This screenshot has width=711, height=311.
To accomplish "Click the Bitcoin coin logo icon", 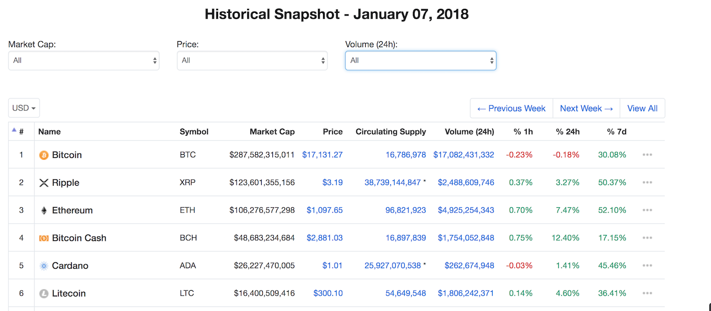I will (44, 155).
